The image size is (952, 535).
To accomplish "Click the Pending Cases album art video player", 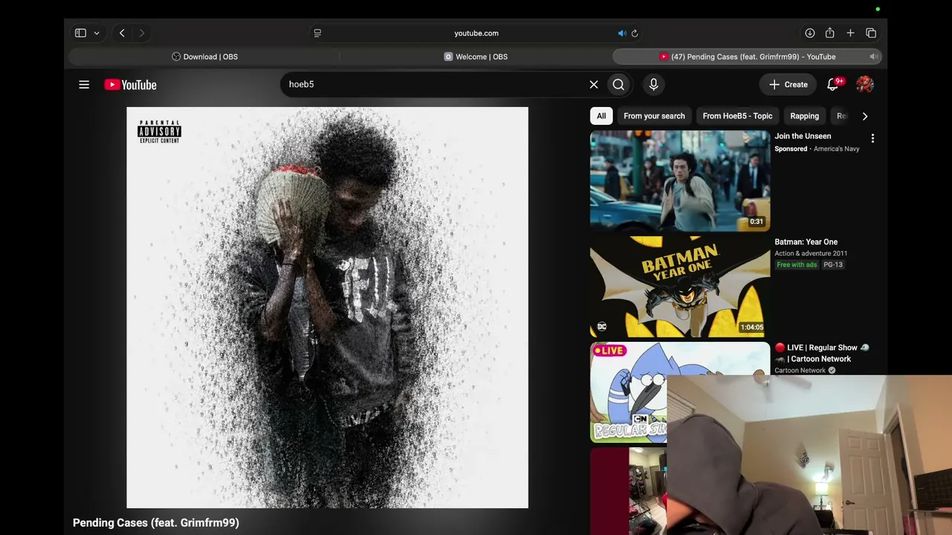I will point(327,308).
